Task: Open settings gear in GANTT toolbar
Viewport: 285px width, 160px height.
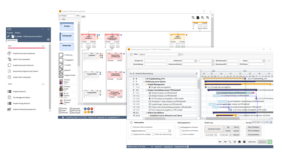Action: pyautogui.click(x=244, y=142)
